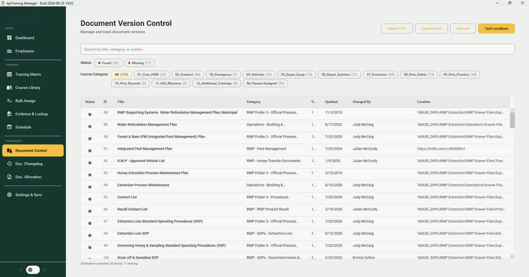The image size is (529, 277).
Task: Filter by 04_Vehicles category
Action: point(259,74)
